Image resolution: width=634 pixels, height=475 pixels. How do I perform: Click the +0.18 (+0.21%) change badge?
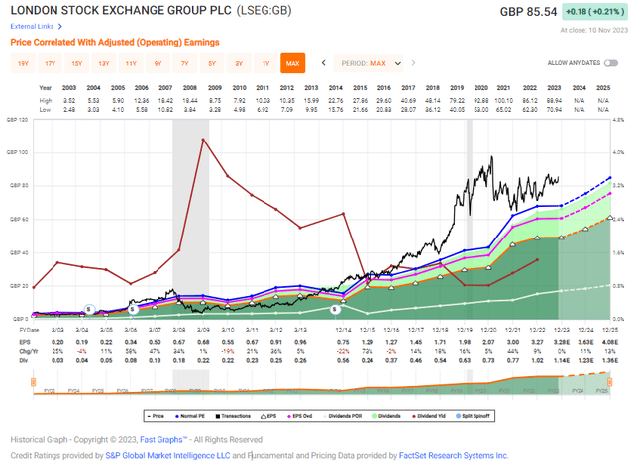pos(594,12)
